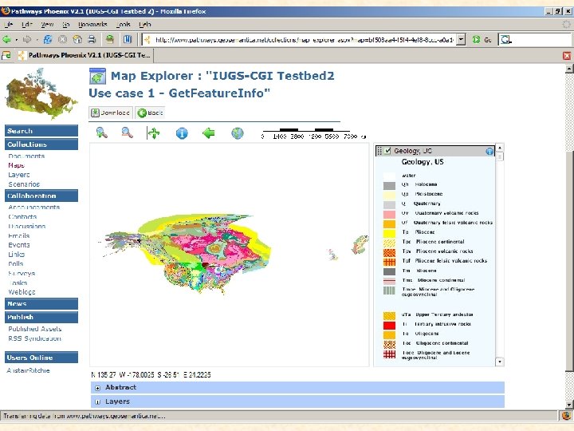The image size is (574, 431).
Task: Select the map Zoom In magnifier tool
Action: (x=102, y=132)
